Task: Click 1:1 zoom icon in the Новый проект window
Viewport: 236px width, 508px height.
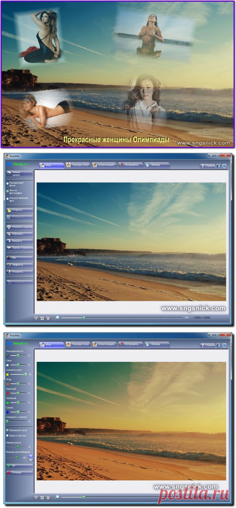Action: tap(36, 318)
